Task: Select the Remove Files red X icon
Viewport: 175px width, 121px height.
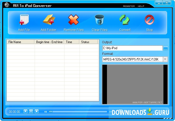Action: pyautogui.click(x=73, y=20)
